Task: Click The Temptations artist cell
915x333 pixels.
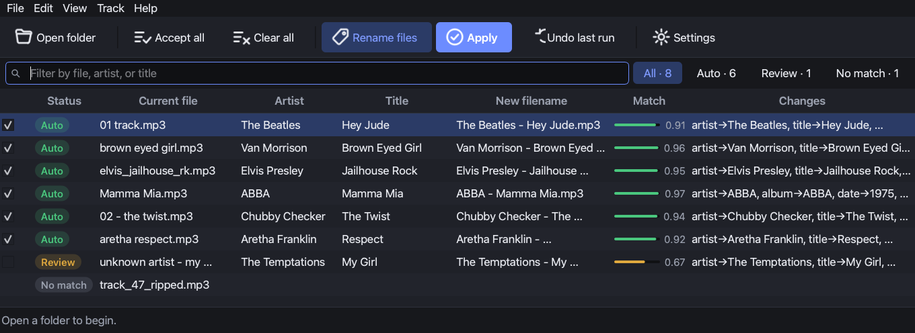Action: pyautogui.click(x=283, y=262)
